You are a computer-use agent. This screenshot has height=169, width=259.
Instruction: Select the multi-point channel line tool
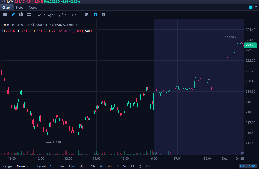coord(51,15)
